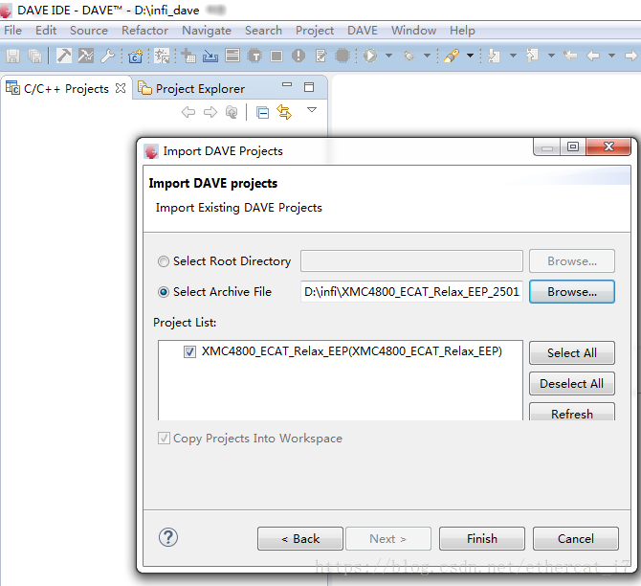Open the Previous Annotation dropdown arrow
Image resolution: width=641 pixels, height=586 pixels.
pos(551,56)
